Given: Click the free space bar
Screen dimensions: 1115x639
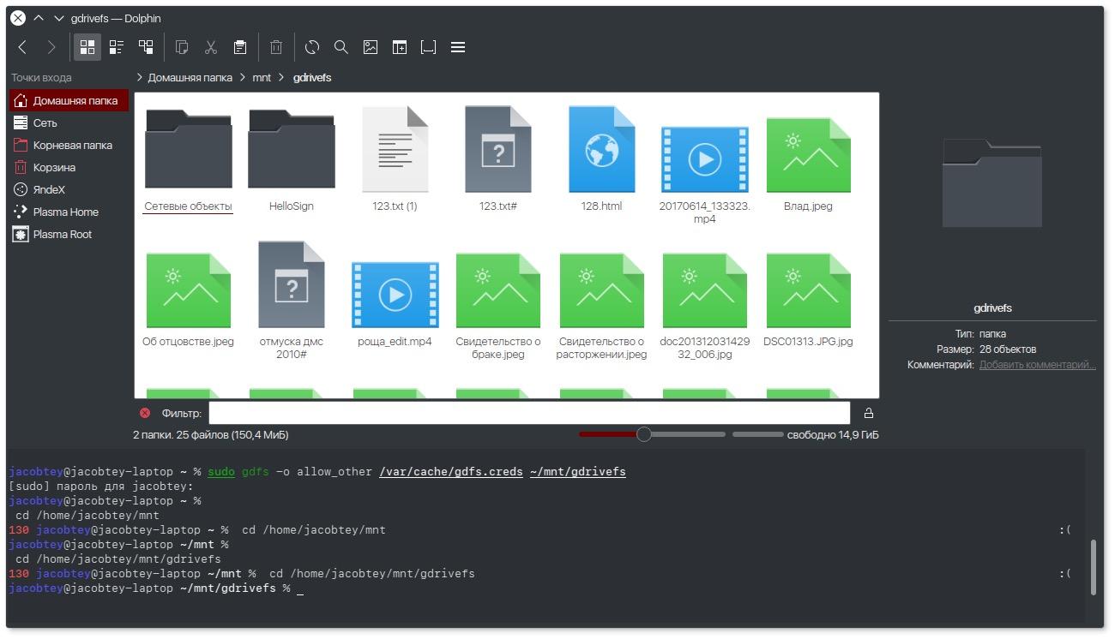Looking at the screenshot, I should pyautogui.click(x=758, y=434).
